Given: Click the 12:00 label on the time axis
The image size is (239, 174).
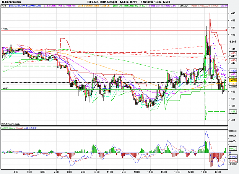Looking at the screenshot, I should (x=123, y=172).
